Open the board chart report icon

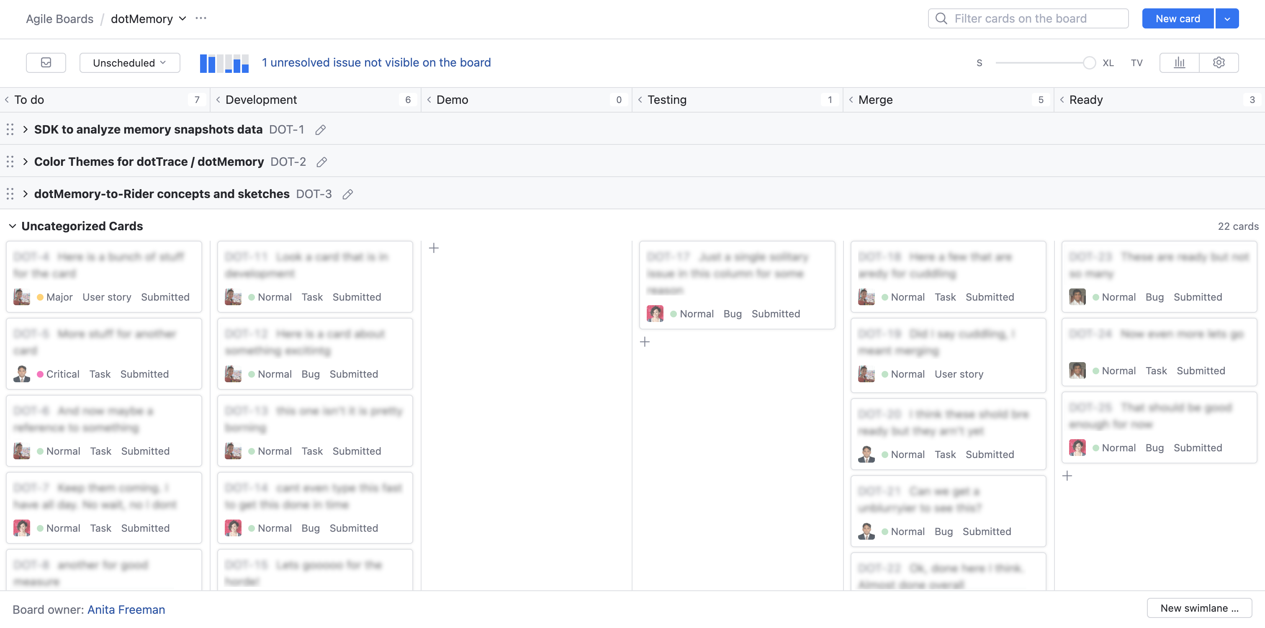[1179, 62]
